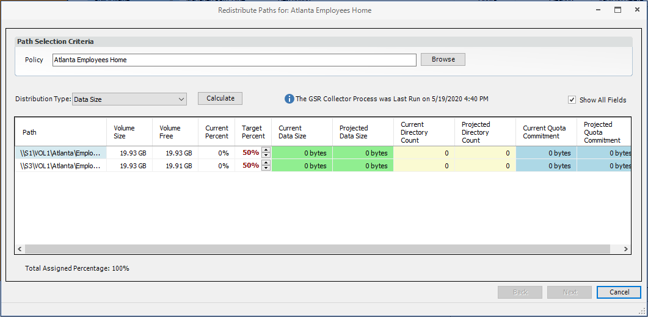This screenshot has height=317, width=648.
Task: Click S1 row's Current Directory Count cell
Action: [424, 153]
